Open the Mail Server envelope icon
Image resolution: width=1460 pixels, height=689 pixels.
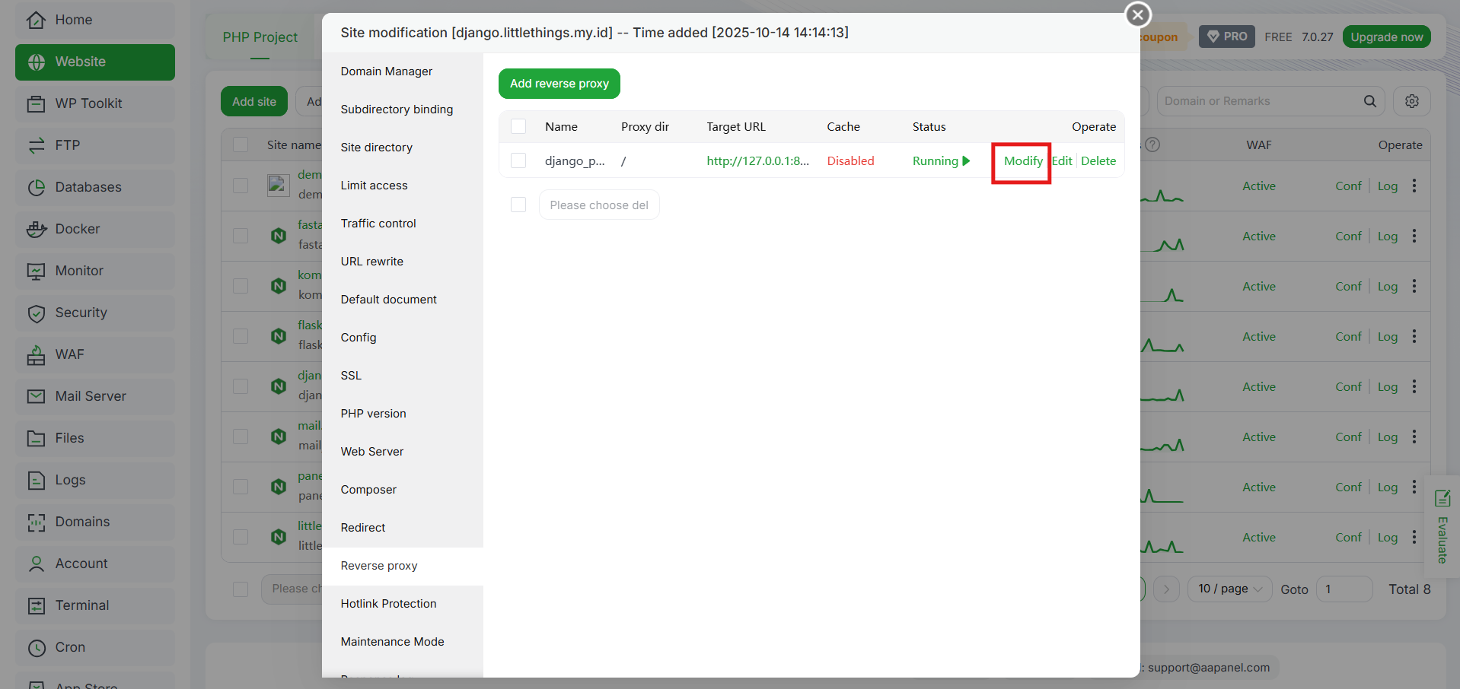36,396
